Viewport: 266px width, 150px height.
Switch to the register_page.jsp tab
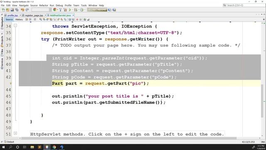[34, 15]
